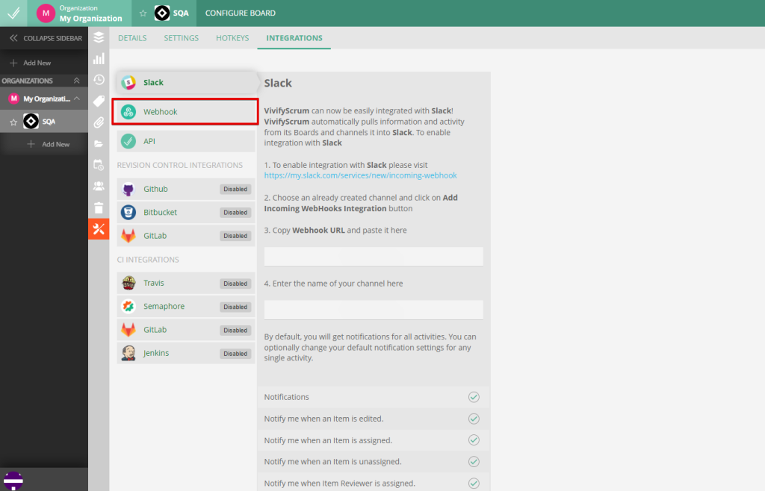This screenshot has width=765, height=491.
Task: Toggle the Notifications checkmark
Action: pyautogui.click(x=474, y=397)
